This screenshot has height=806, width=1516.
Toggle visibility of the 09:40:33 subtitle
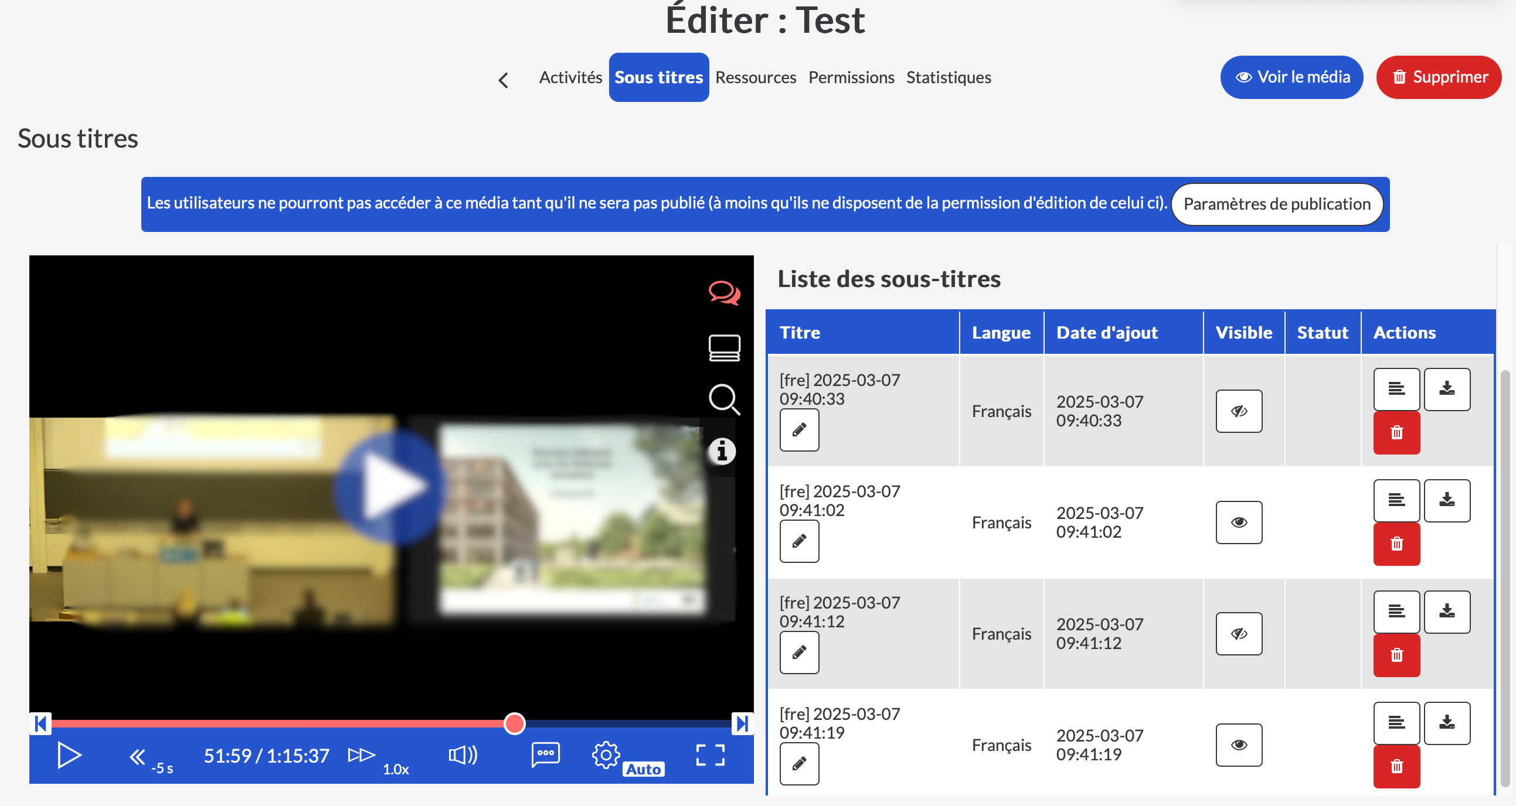tap(1239, 411)
